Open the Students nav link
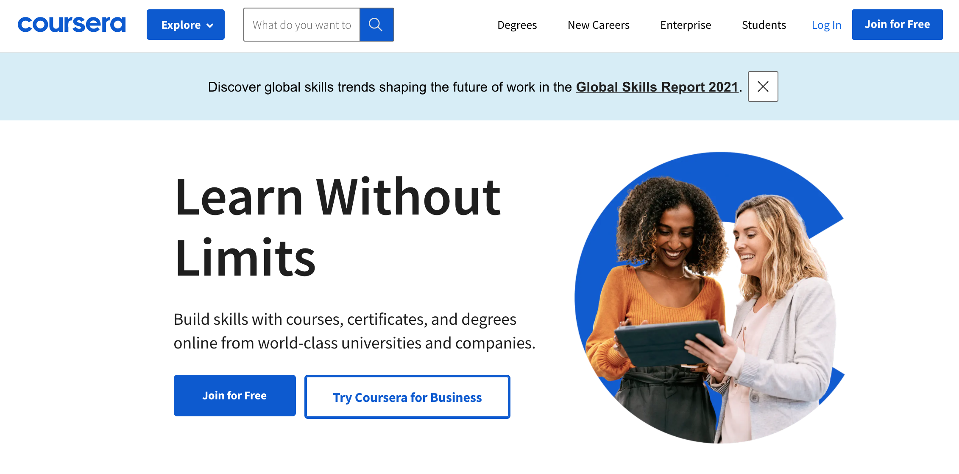The image size is (959, 474). point(764,25)
